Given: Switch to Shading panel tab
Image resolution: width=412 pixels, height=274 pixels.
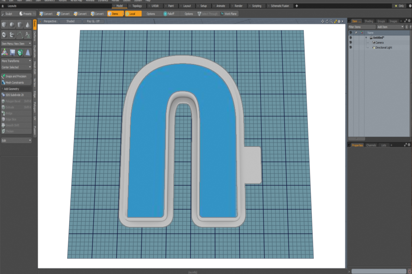Looking at the screenshot, I should coord(369,21).
